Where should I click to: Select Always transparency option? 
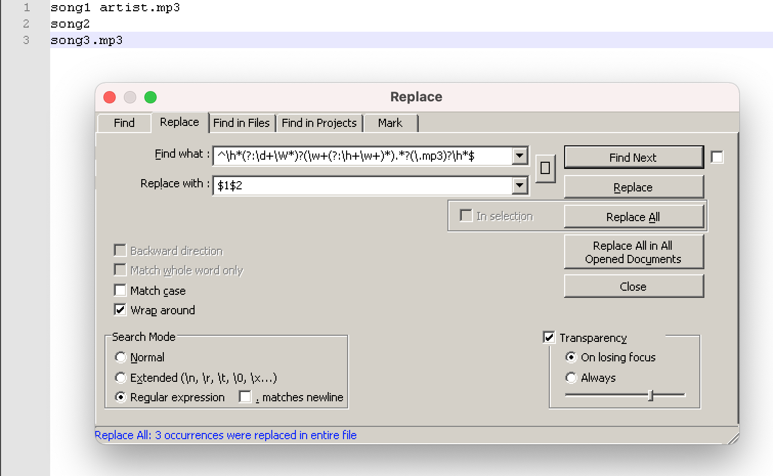571,378
